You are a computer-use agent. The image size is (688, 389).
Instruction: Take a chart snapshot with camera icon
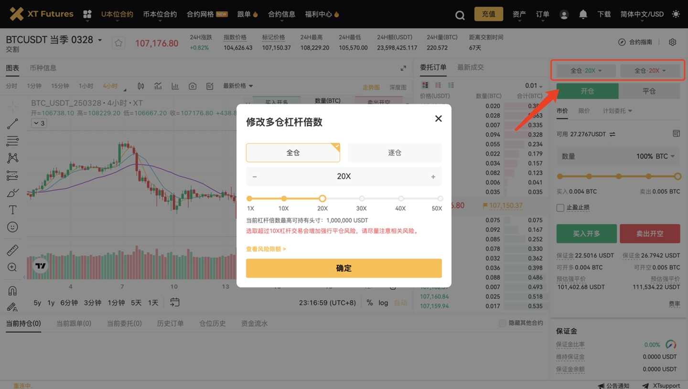[193, 86]
